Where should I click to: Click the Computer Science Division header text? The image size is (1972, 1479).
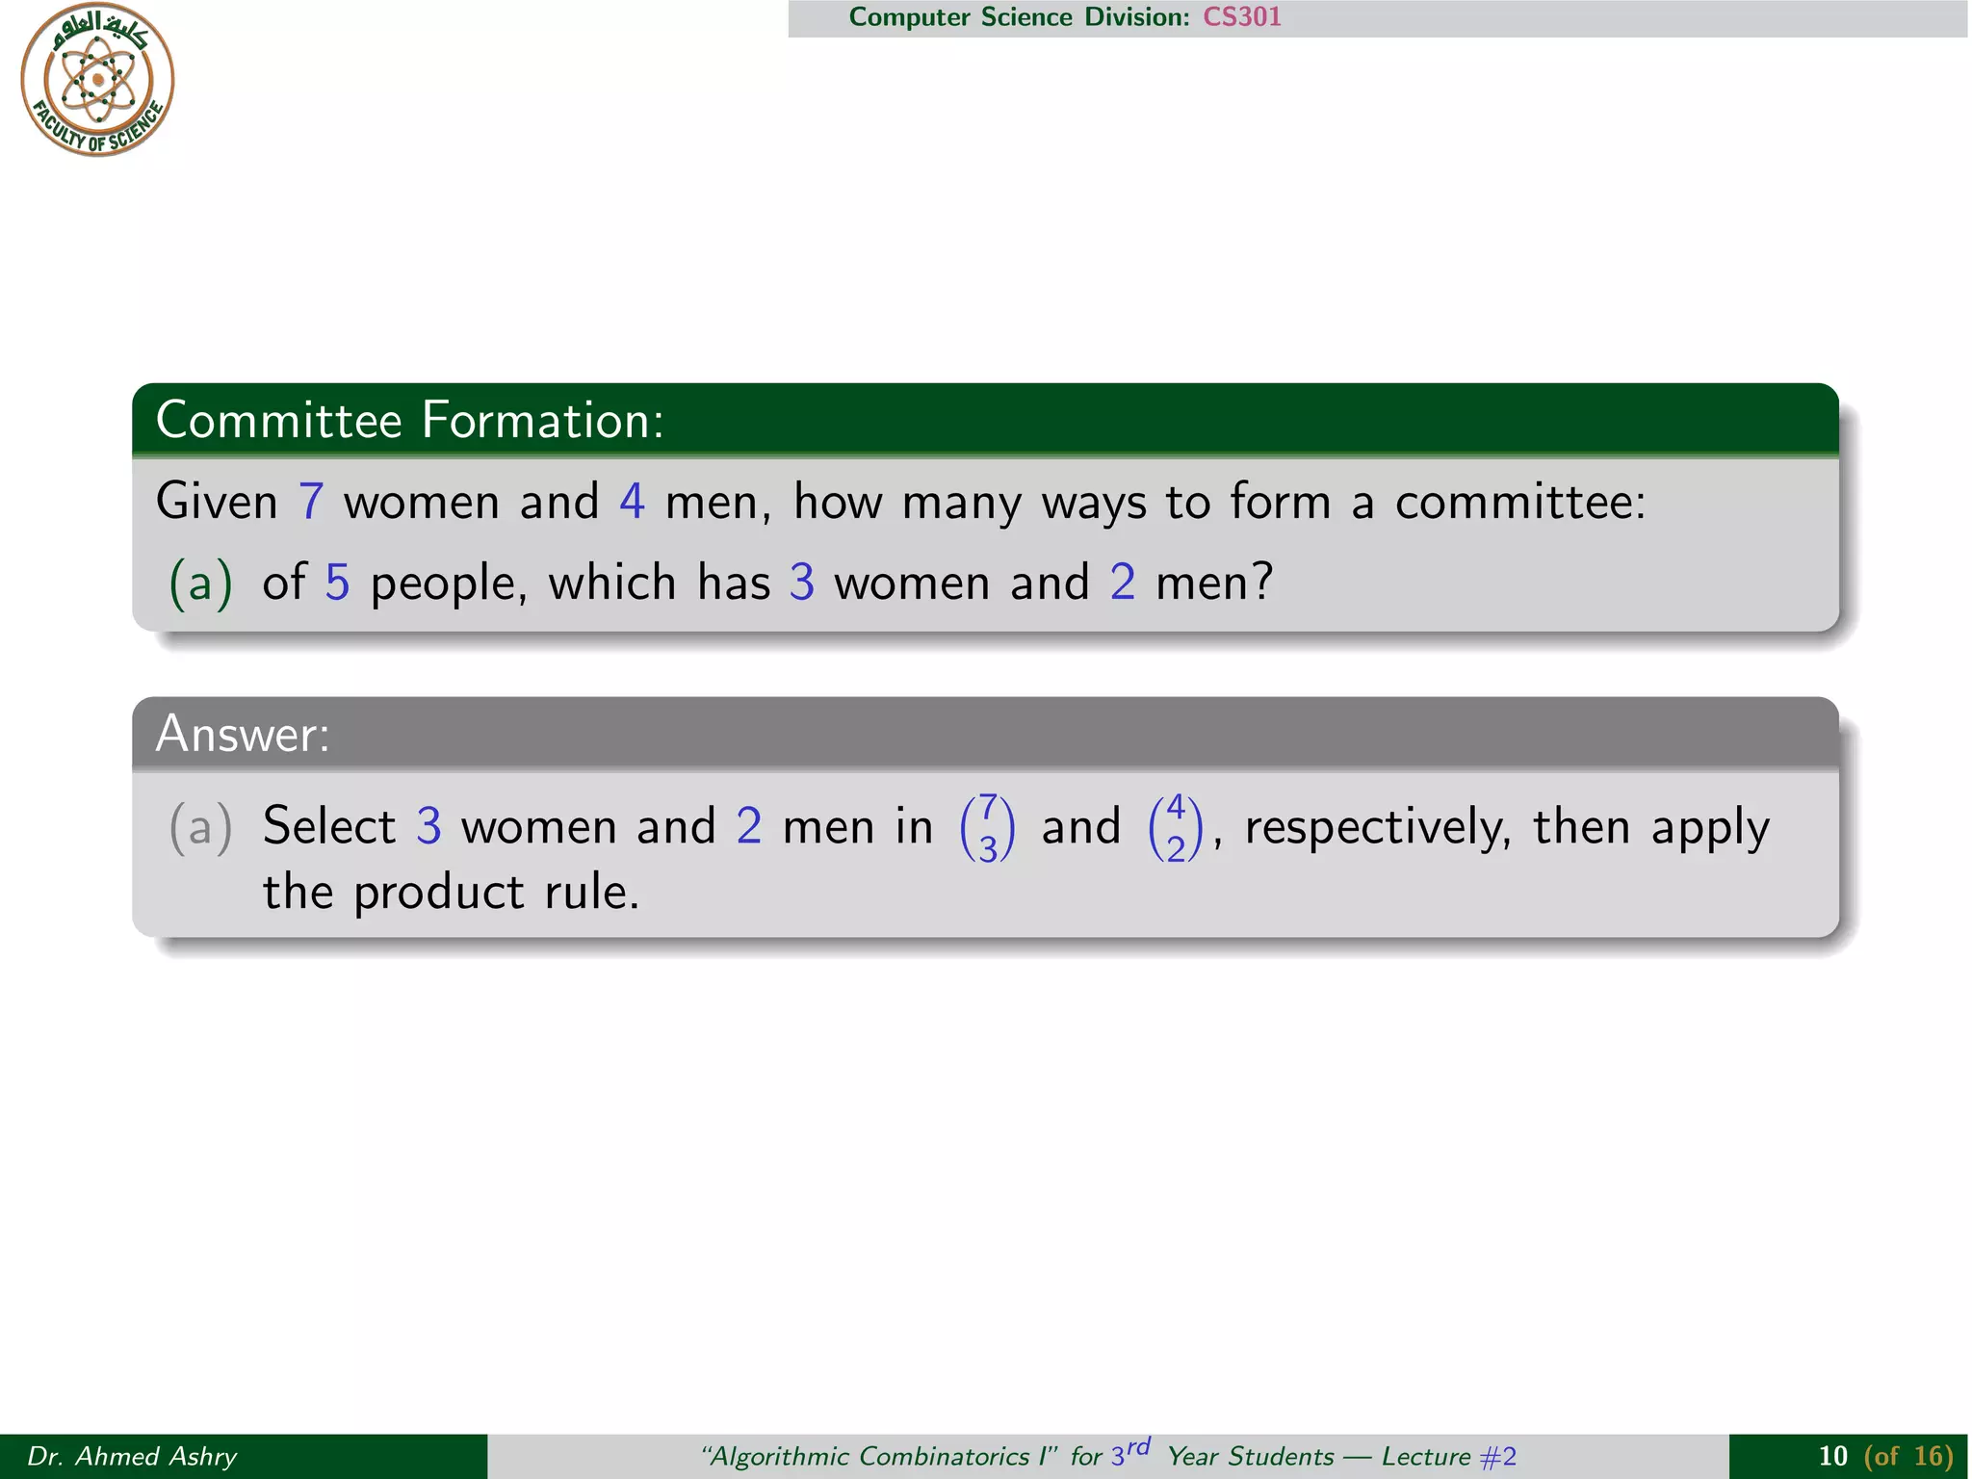coord(1019,17)
